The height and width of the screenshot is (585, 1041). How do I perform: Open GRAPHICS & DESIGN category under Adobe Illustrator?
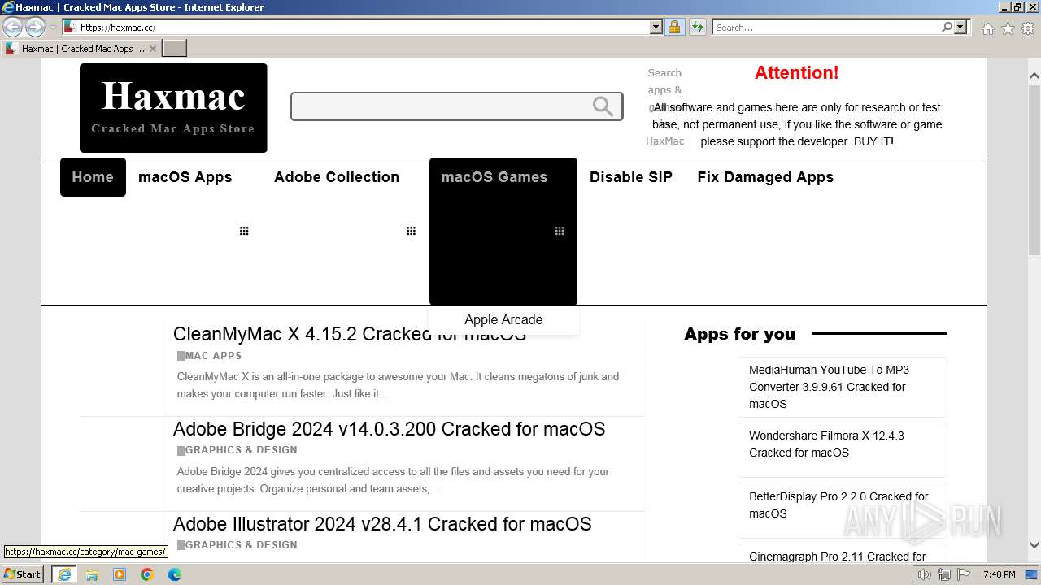(241, 544)
